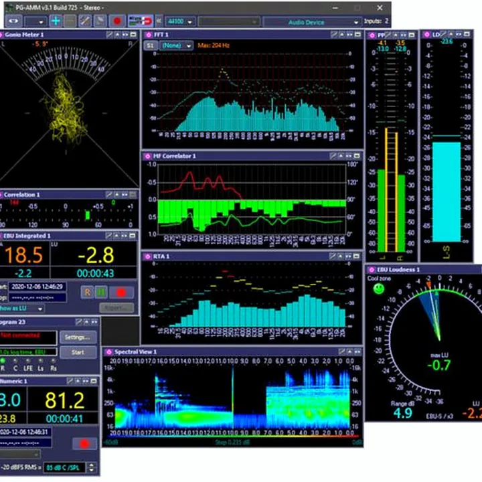Screen dimensions: 482x482
Task: Click the red record button in EBU Integrated
Action: tap(121, 293)
